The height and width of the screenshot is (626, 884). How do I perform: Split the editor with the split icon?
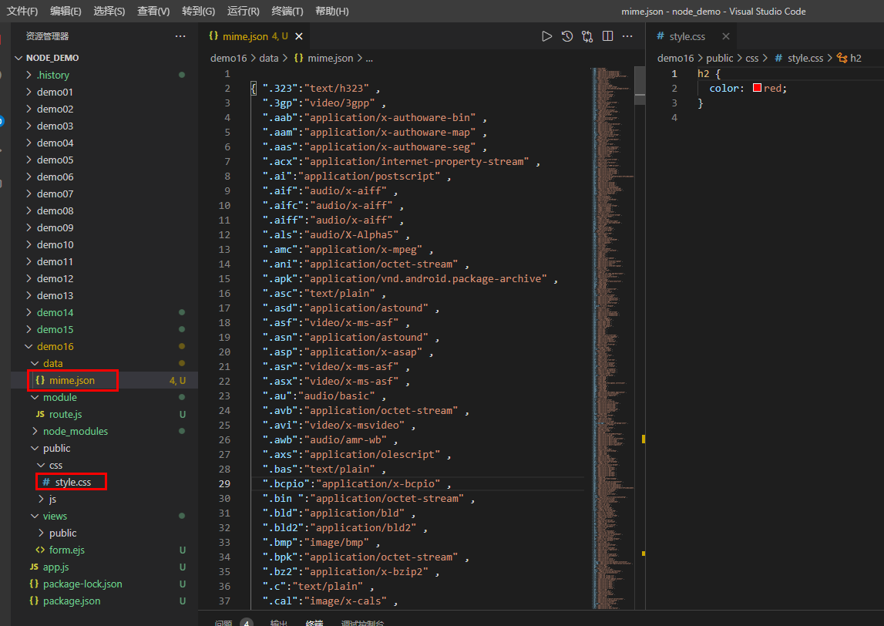(607, 36)
